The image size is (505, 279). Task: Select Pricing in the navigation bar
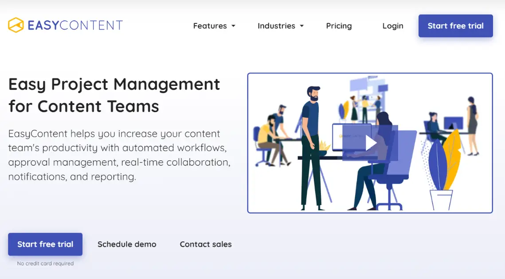click(x=339, y=26)
